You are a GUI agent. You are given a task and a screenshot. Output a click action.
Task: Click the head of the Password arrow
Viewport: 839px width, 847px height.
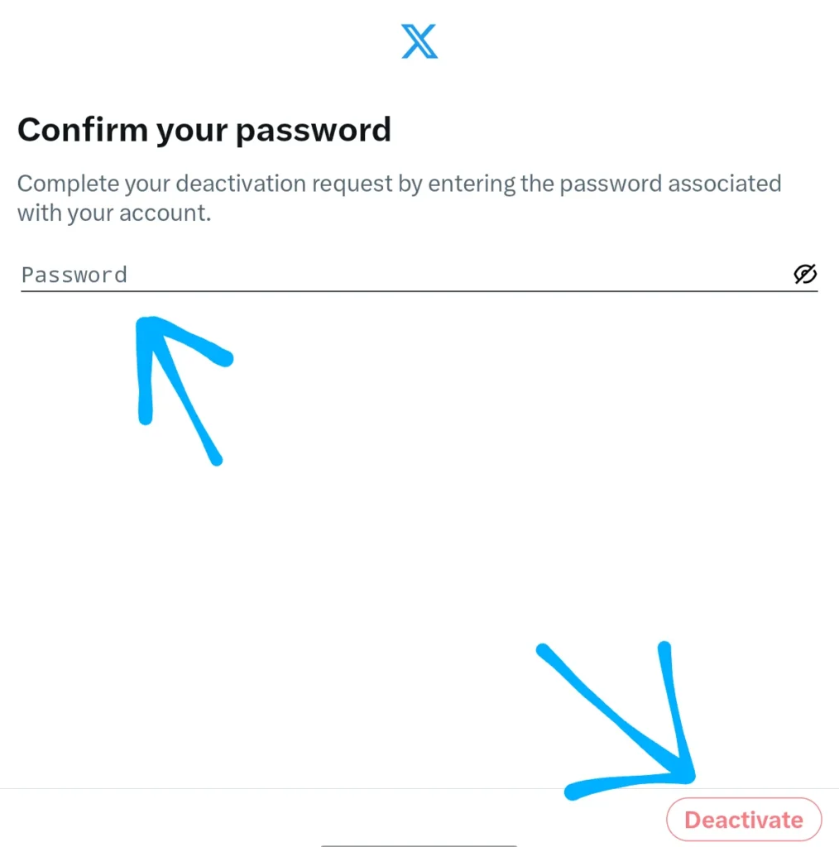(x=149, y=327)
